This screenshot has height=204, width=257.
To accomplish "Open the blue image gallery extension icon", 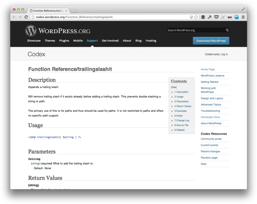I will coord(236,17).
